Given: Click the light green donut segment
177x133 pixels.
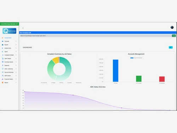Looking at the screenshot, I should [51, 70].
